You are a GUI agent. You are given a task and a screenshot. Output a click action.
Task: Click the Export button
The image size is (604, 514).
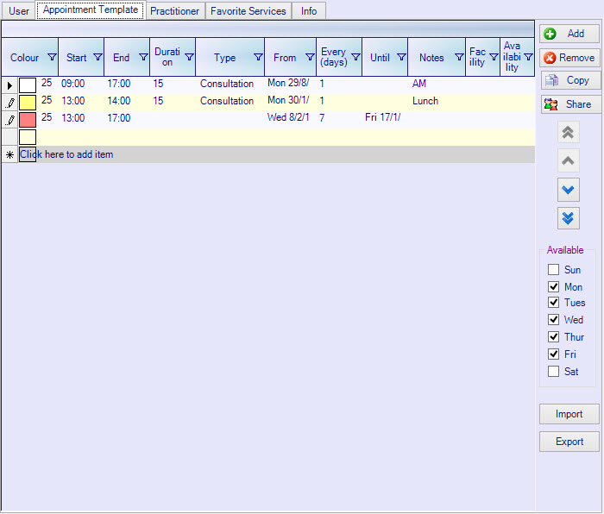(x=569, y=442)
